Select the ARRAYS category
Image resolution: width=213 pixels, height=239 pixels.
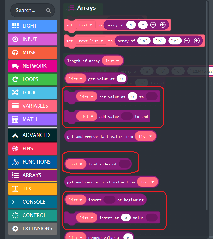(33, 175)
